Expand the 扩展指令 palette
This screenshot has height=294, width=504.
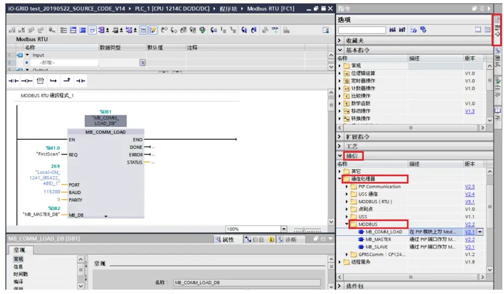tap(340, 136)
